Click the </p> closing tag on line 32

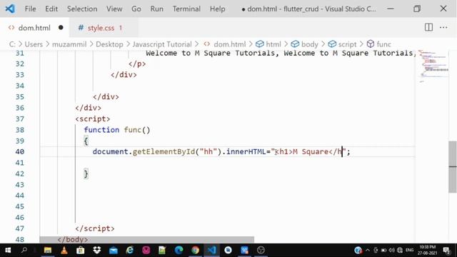pyautogui.click(x=137, y=64)
